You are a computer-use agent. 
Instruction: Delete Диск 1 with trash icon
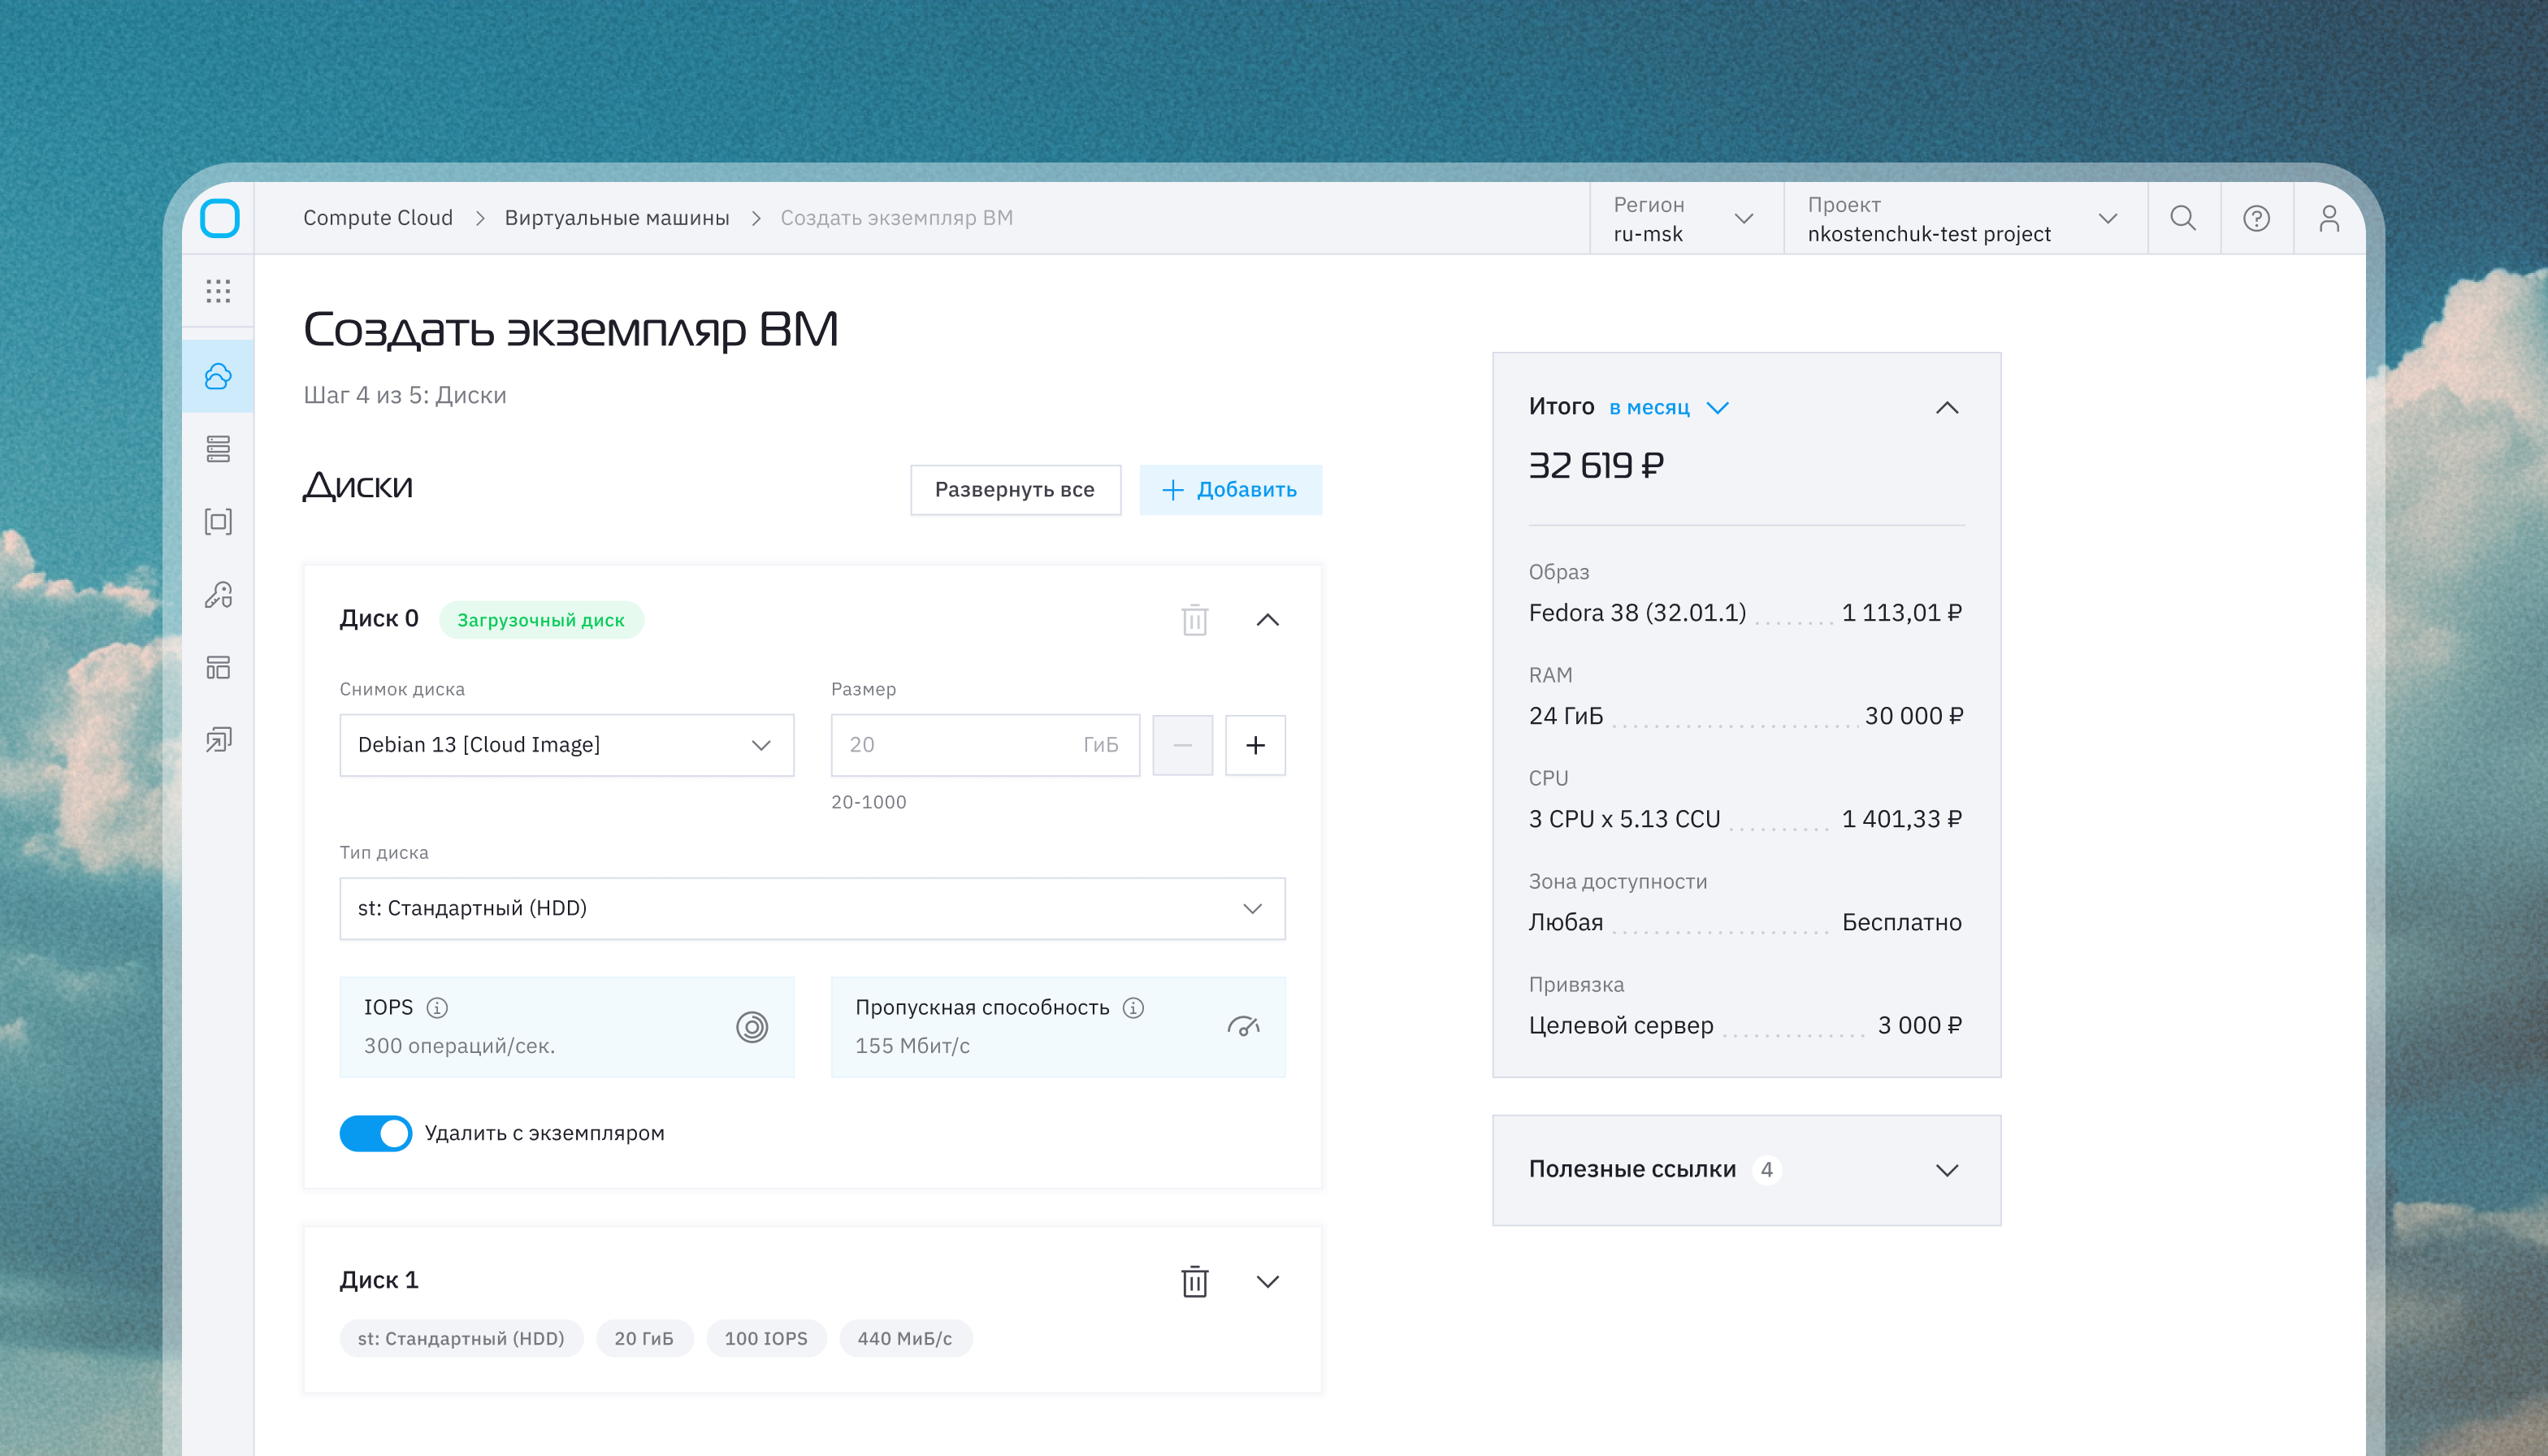[x=1195, y=1281]
